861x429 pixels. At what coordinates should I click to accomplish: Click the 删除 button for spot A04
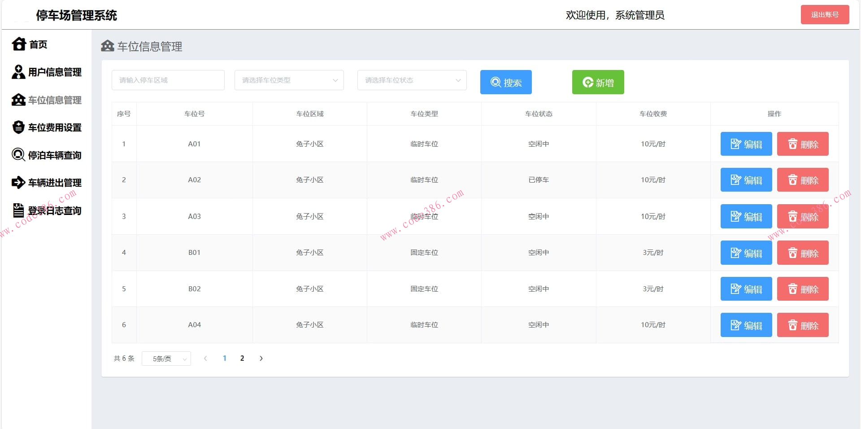[x=802, y=325]
